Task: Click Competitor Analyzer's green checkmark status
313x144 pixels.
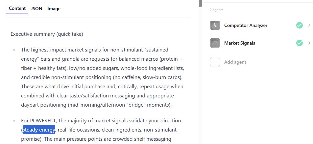Action: tap(299, 25)
